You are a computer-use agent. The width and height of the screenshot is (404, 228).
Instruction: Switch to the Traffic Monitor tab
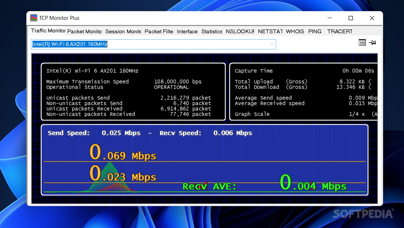(48, 31)
